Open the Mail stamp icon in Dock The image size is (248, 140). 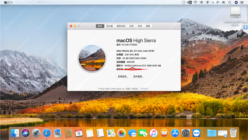[x=58, y=133]
